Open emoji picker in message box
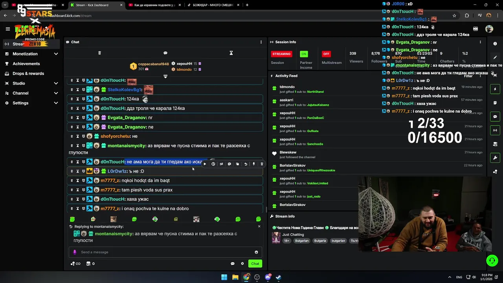The height and width of the screenshot is (283, 503). point(256,252)
